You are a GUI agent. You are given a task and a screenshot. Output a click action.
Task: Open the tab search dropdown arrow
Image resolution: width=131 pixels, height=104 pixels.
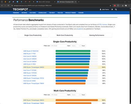click(x=2, y=2)
